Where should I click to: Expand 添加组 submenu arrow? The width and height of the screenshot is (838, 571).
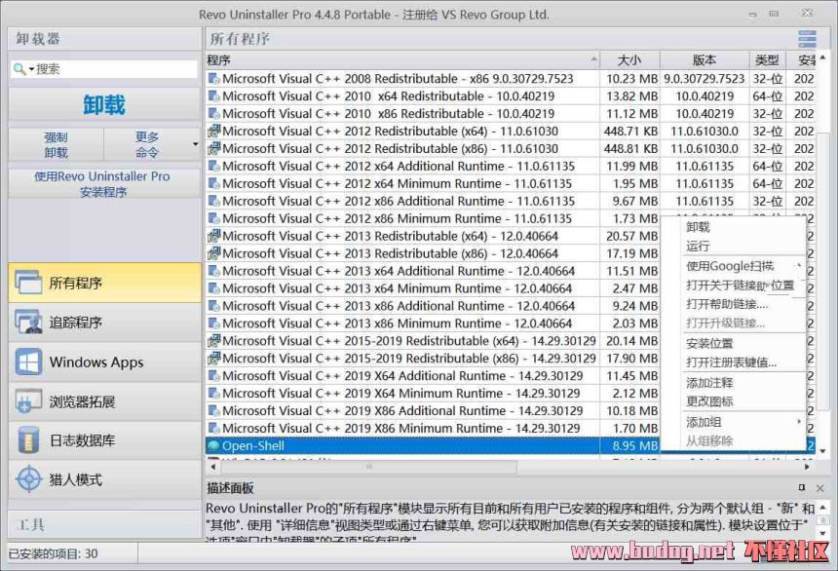pyautogui.click(x=799, y=422)
